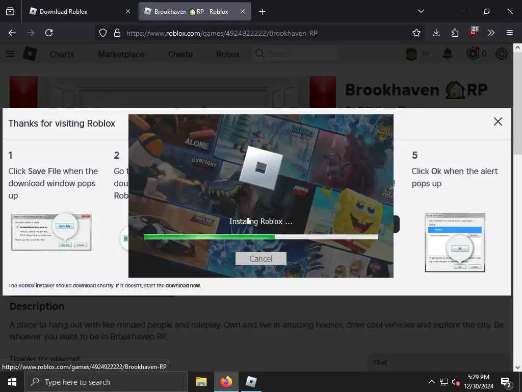Open Firefox downloads panel
The height and width of the screenshot is (392, 522).
pyautogui.click(x=436, y=33)
